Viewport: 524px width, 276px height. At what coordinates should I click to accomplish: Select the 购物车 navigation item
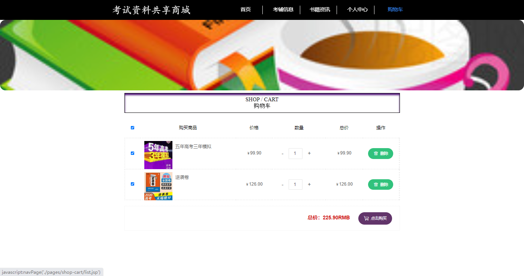pyautogui.click(x=395, y=10)
